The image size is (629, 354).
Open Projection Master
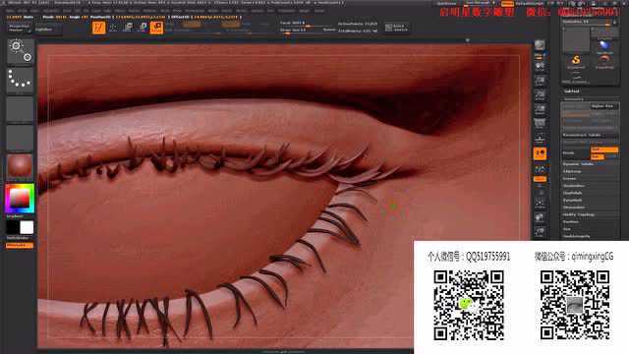tap(20, 29)
